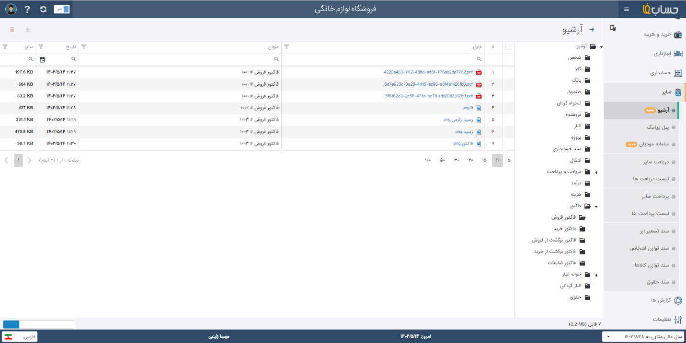The image size is (686, 343).
Task: Click the عنوان filter input field
Action: coord(180,59)
